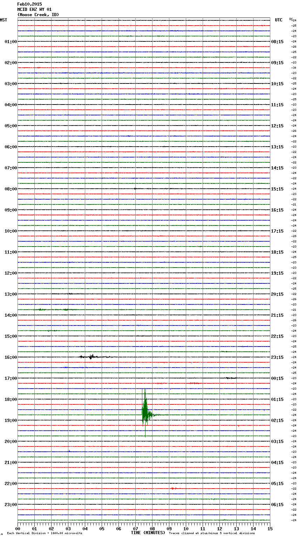Screen dimensions: 298x538
Task: Click the 07 minute tick label on the x-axis
Action: [x=135, y=529]
